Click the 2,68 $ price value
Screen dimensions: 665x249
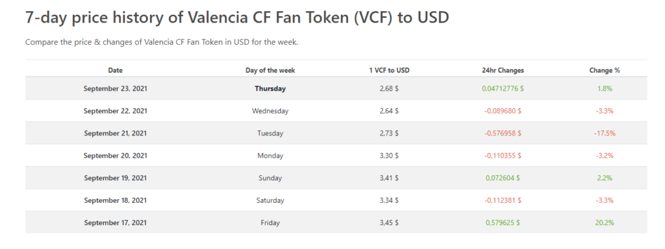390,89
